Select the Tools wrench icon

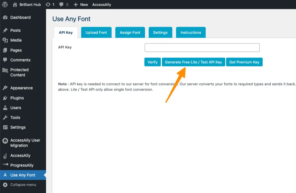click(x=6, y=117)
